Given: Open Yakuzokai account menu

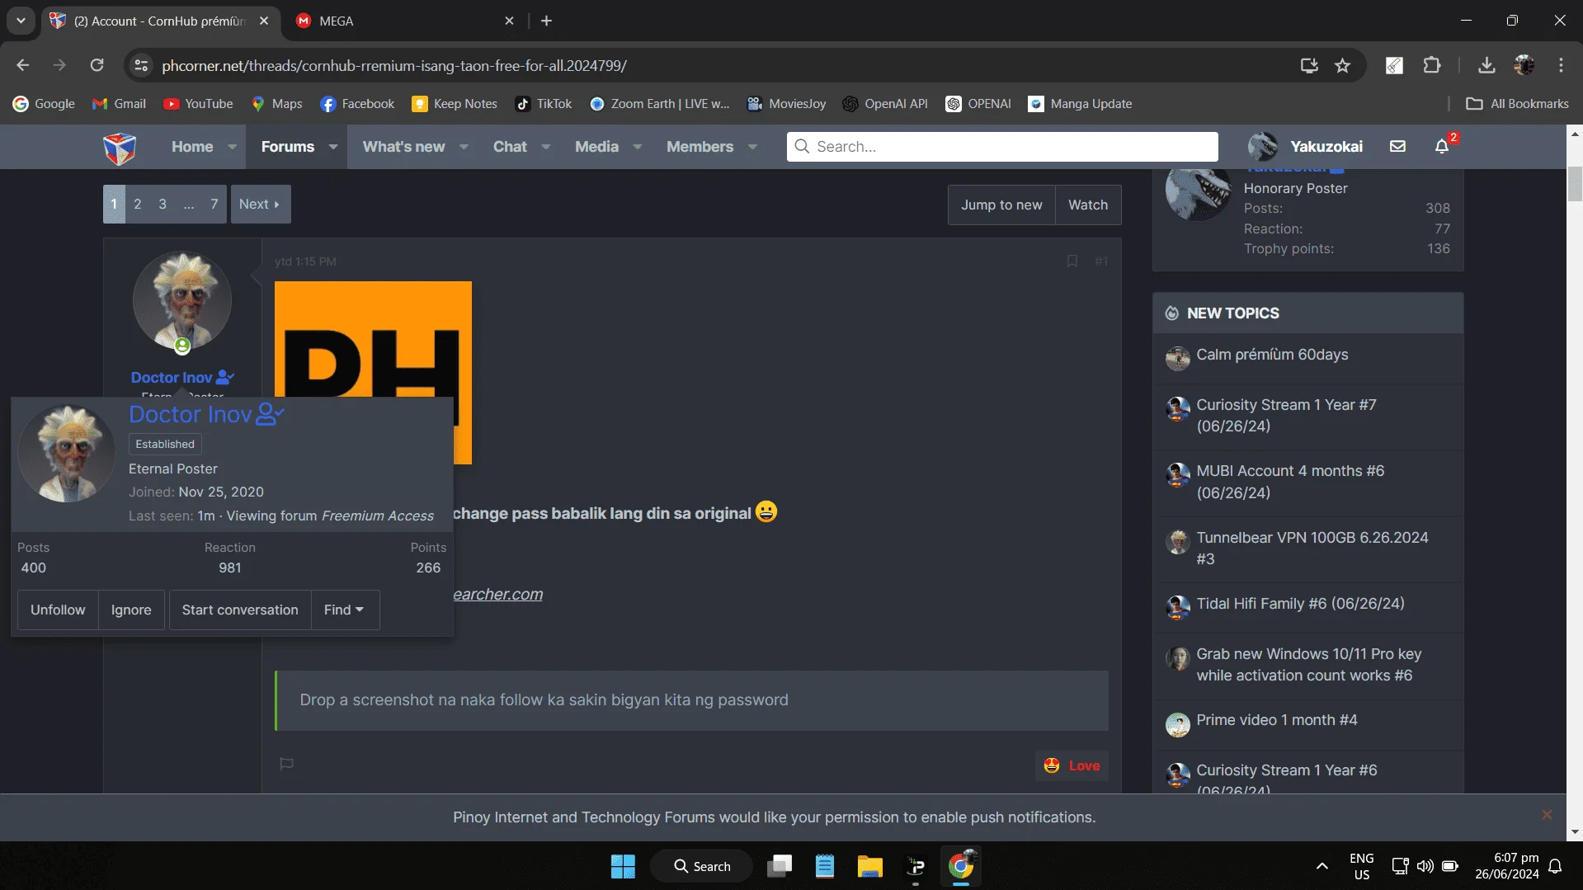Looking at the screenshot, I should coord(1305,147).
